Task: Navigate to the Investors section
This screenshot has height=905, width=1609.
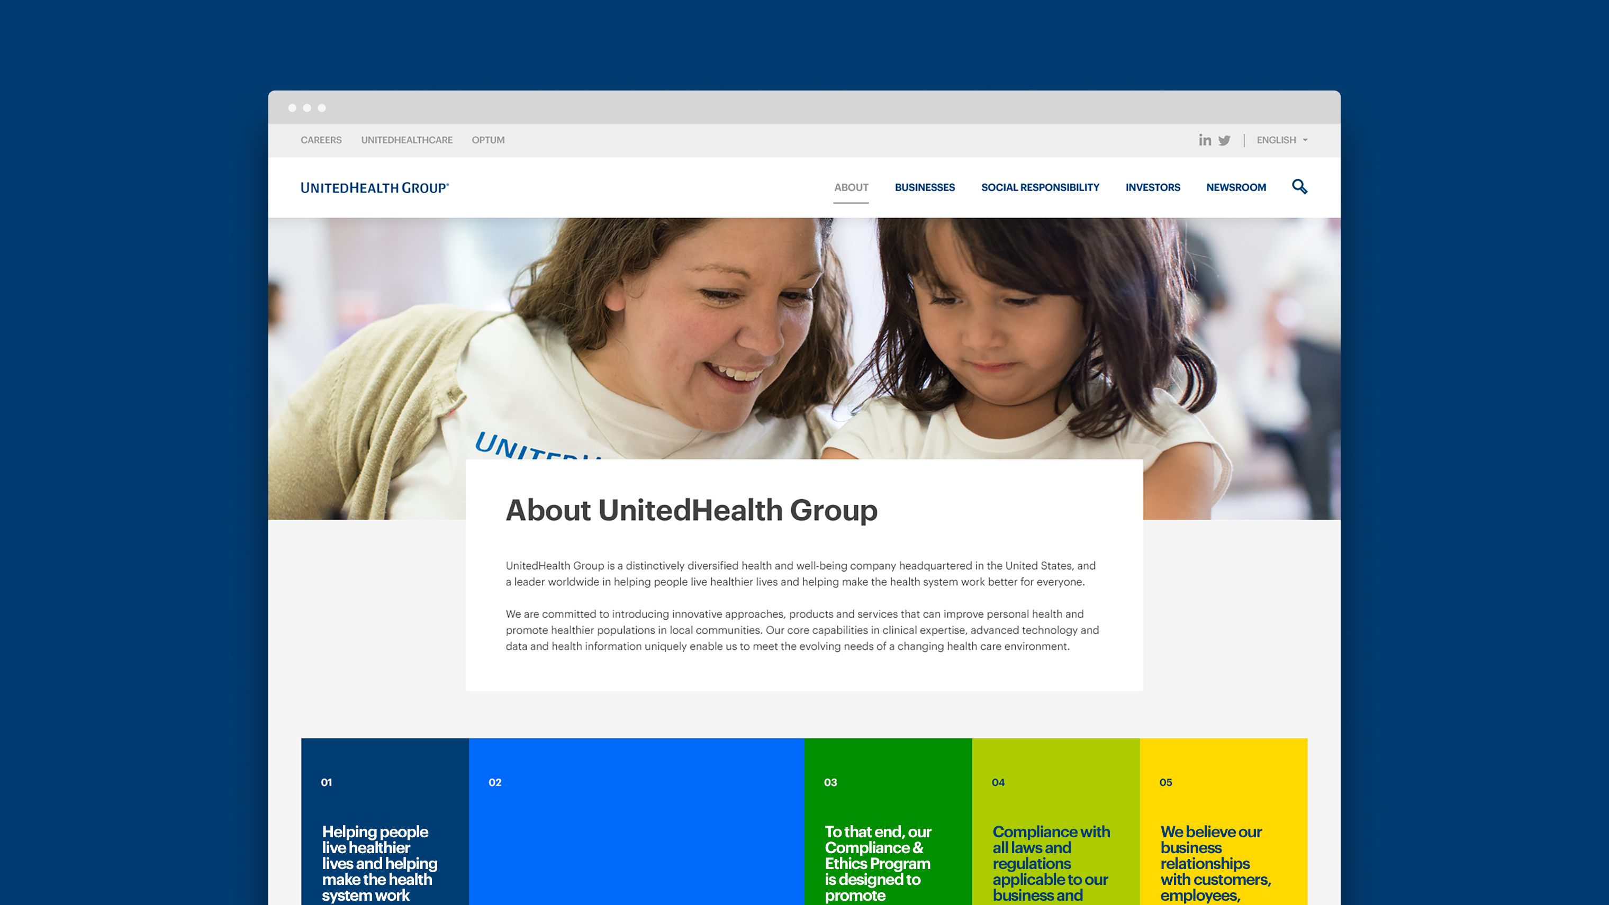Action: pos(1152,187)
